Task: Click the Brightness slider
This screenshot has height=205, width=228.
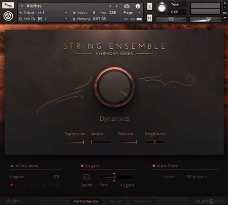Action: pos(155,142)
